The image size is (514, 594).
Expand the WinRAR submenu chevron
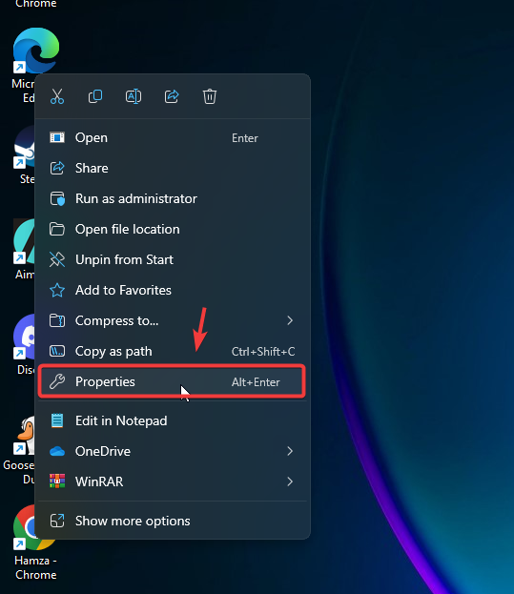point(290,481)
